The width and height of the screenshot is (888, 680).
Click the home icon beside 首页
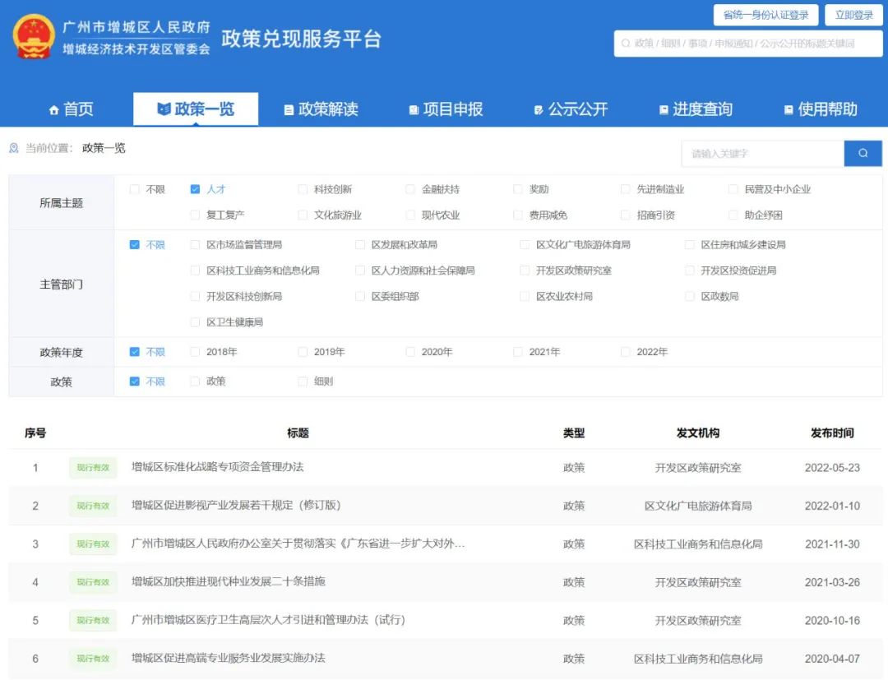click(x=54, y=110)
